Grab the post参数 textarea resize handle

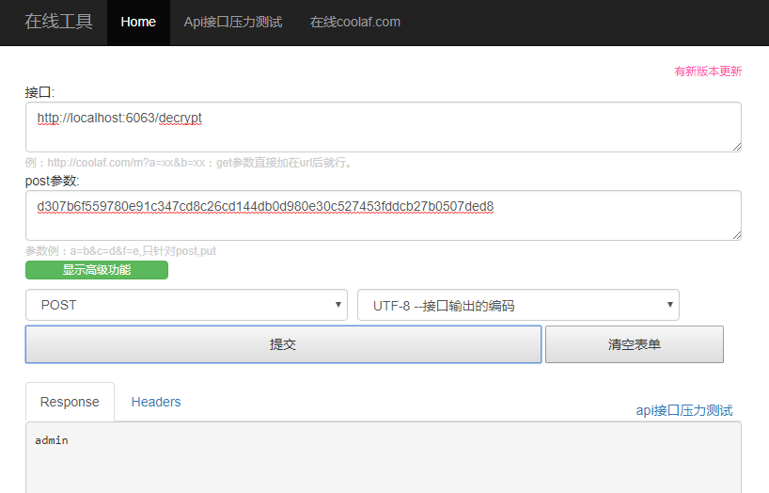[x=737, y=236]
